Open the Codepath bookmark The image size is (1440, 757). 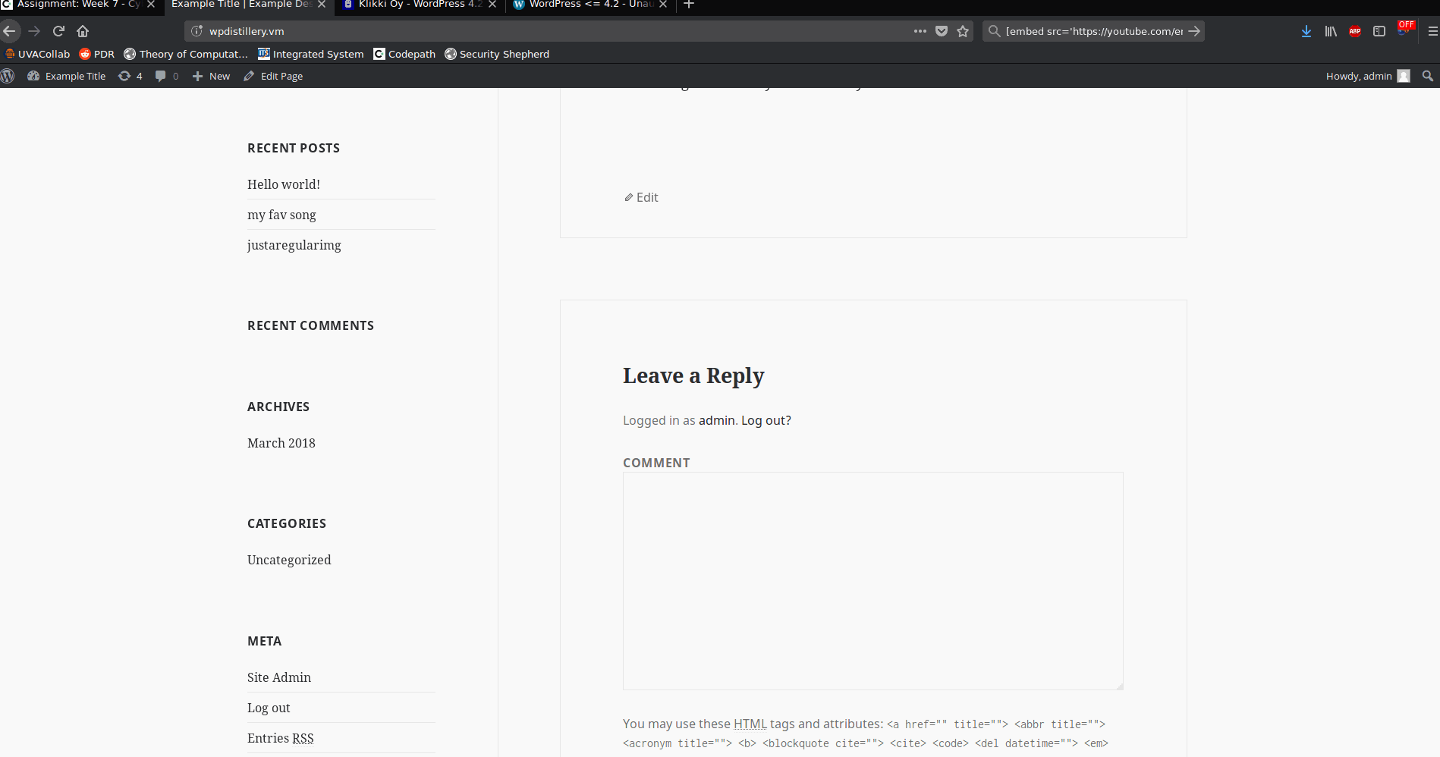tap(404, 54)
